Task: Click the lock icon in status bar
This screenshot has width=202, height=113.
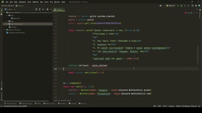Action: click(199, 106)
